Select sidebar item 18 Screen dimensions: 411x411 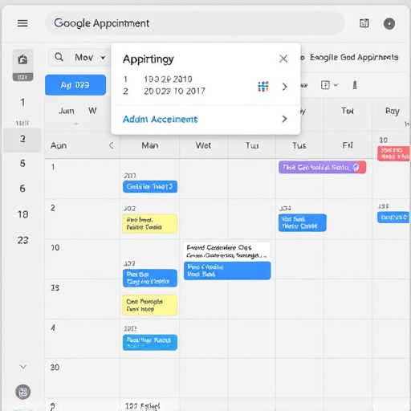[22, 214]
